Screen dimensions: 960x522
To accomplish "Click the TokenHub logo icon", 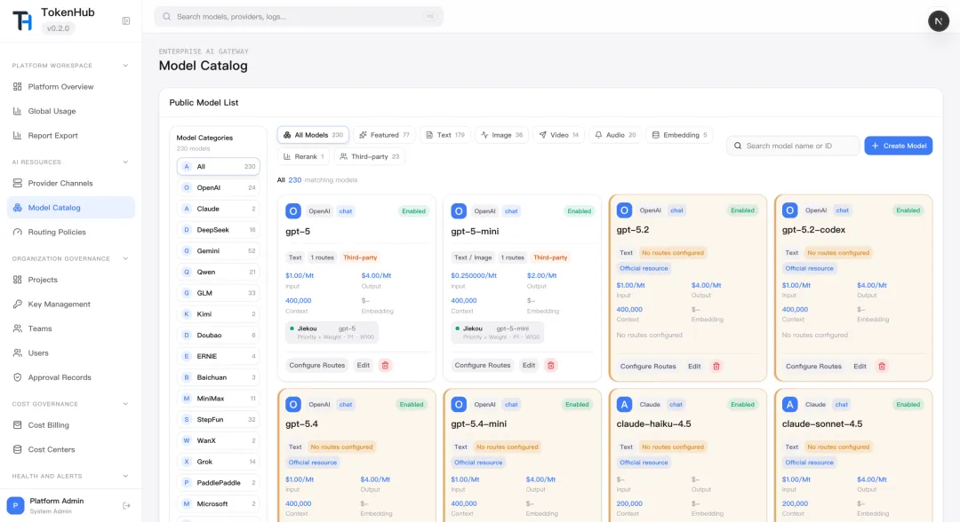I will click(x=22, y=20).
